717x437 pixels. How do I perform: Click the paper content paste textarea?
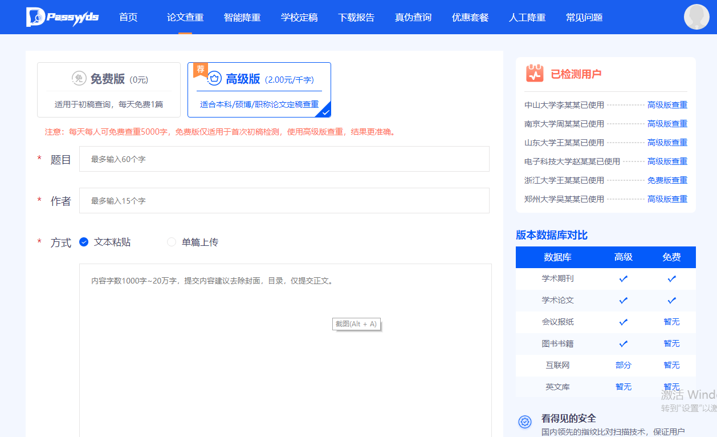tap(284, 342)
